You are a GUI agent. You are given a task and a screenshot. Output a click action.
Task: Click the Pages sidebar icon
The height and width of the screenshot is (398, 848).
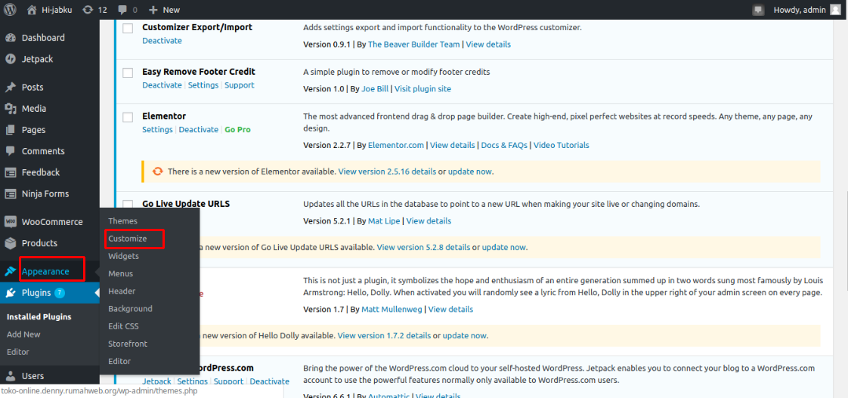pyautogui.click(x=11, y=130)
